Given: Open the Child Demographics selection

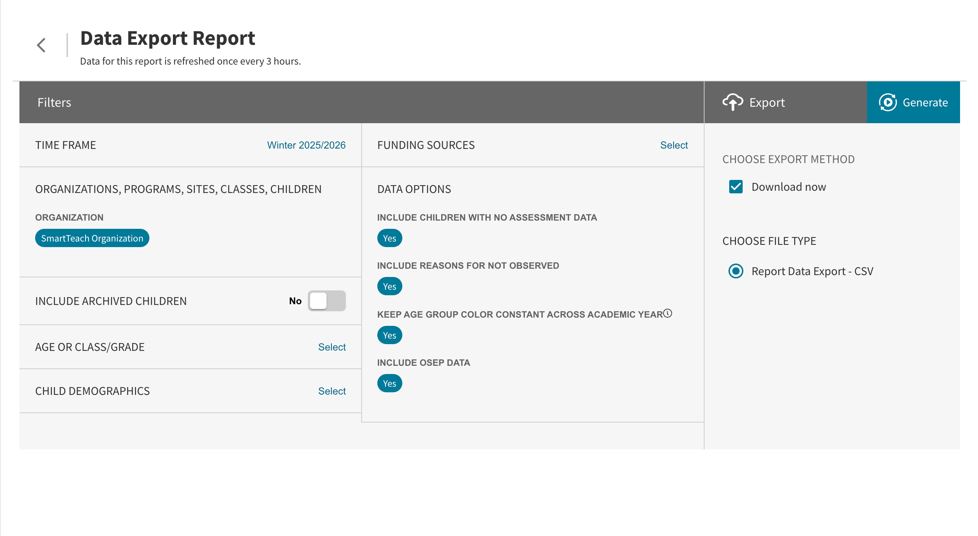Looking at the screenshot, I should tap(332, 391).
